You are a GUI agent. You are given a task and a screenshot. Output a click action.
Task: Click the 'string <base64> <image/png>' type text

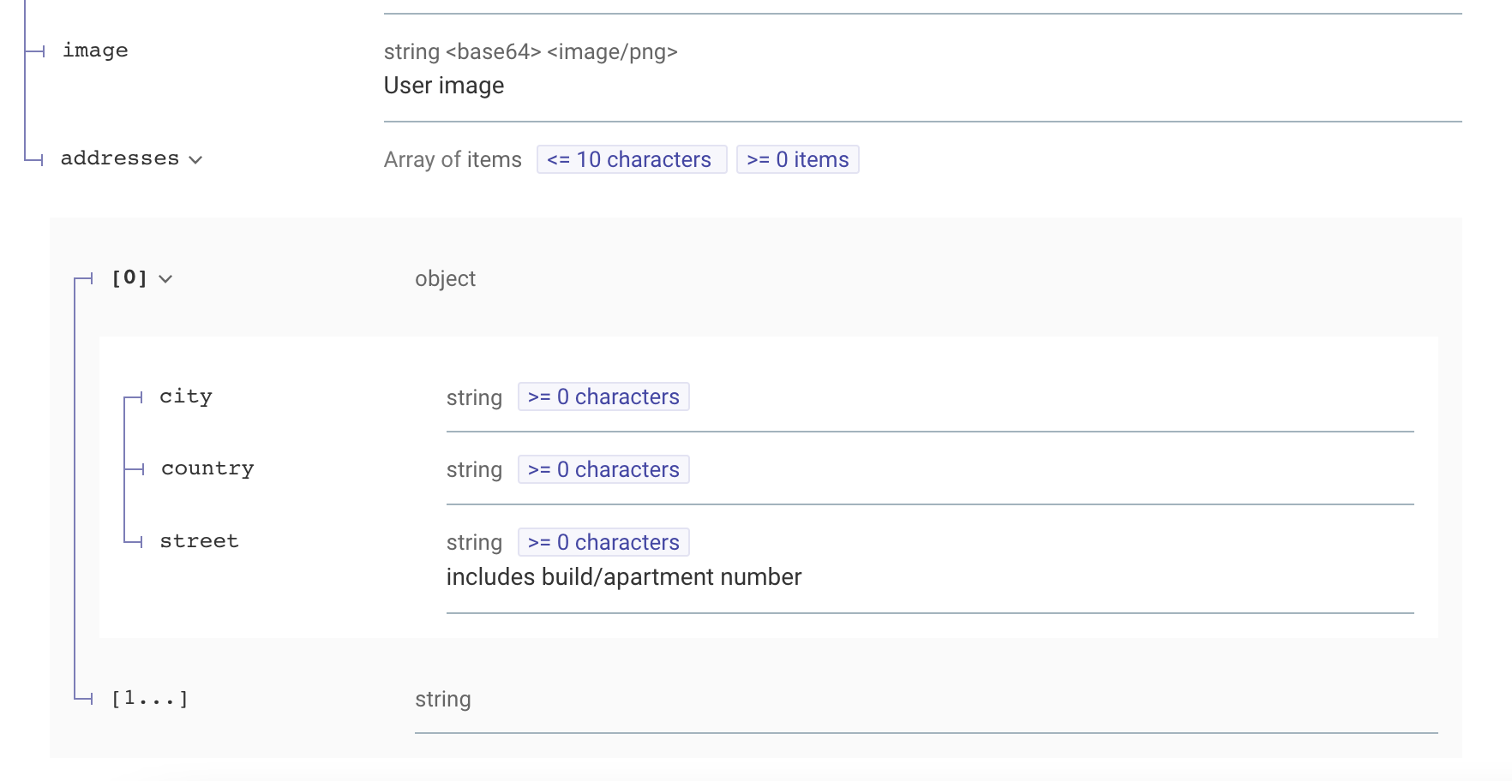pyautogui.click(x=531, y=52)
